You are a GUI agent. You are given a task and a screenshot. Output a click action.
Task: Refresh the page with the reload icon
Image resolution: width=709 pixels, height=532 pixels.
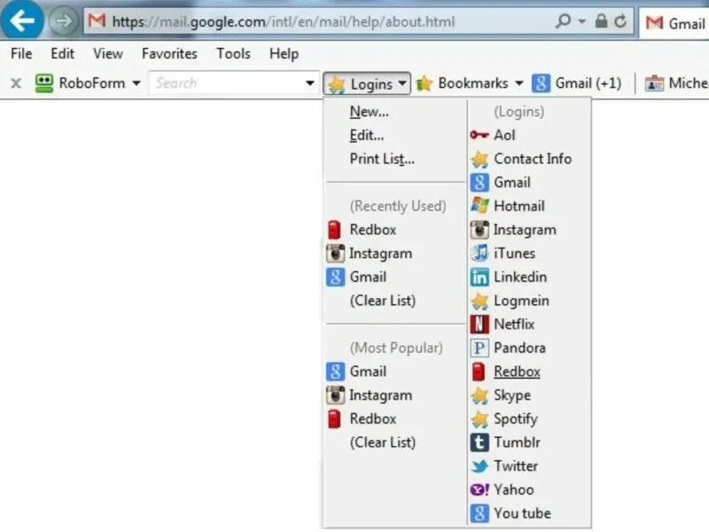[620, 20]
